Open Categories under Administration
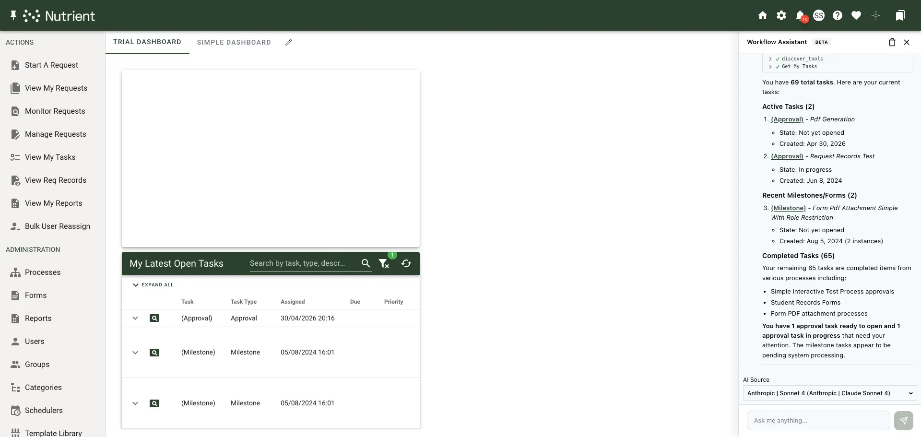 point(52,388)
